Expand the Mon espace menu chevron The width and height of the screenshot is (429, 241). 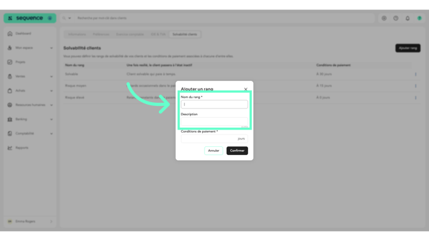pos(51,48)
